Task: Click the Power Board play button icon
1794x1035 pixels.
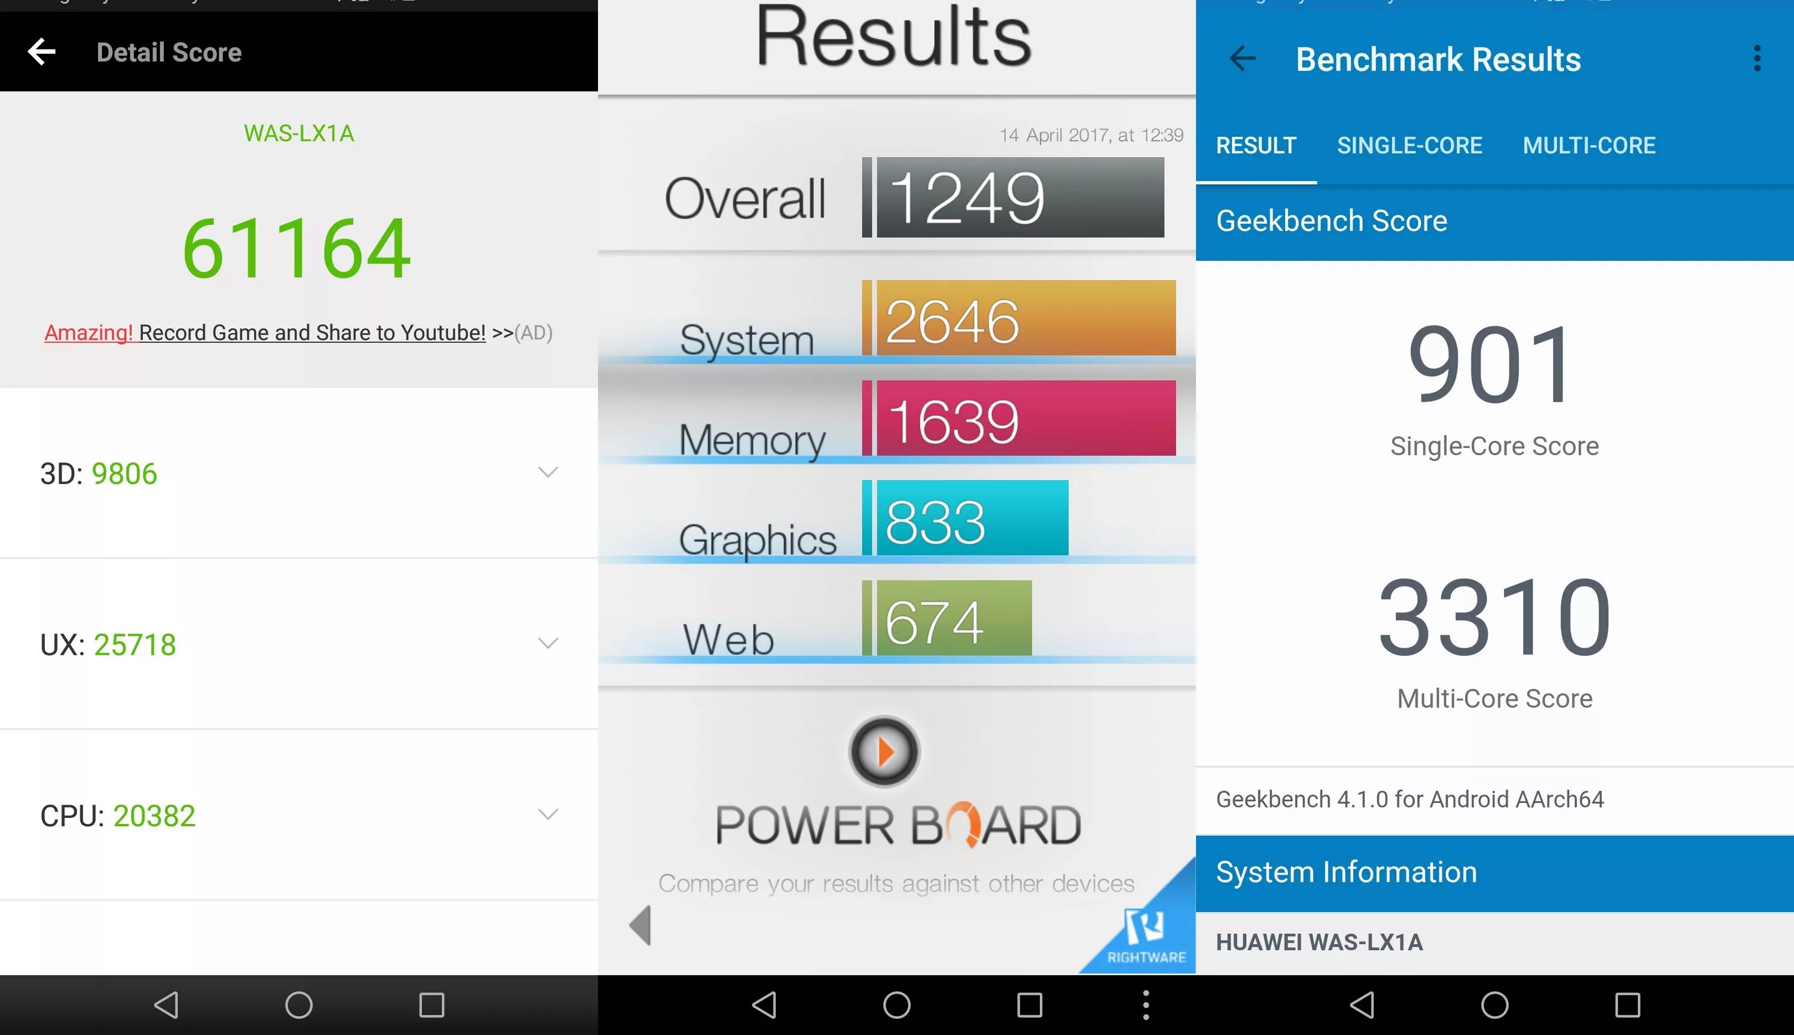Action: [x=884, y=750]
